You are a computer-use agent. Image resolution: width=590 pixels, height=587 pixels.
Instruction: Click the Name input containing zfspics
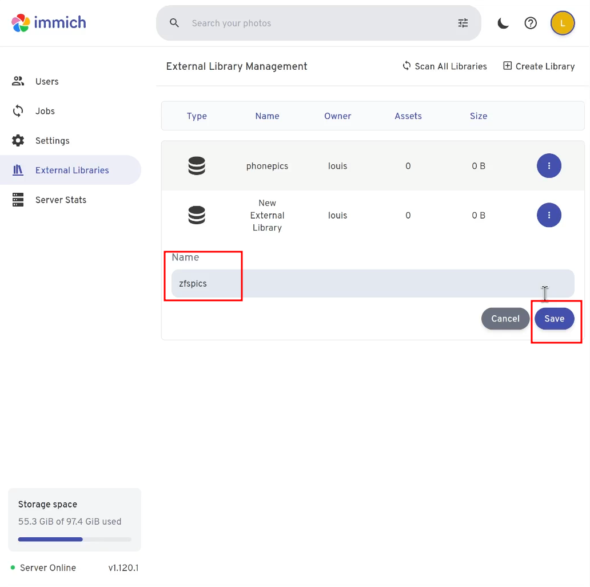click(373, 284)
